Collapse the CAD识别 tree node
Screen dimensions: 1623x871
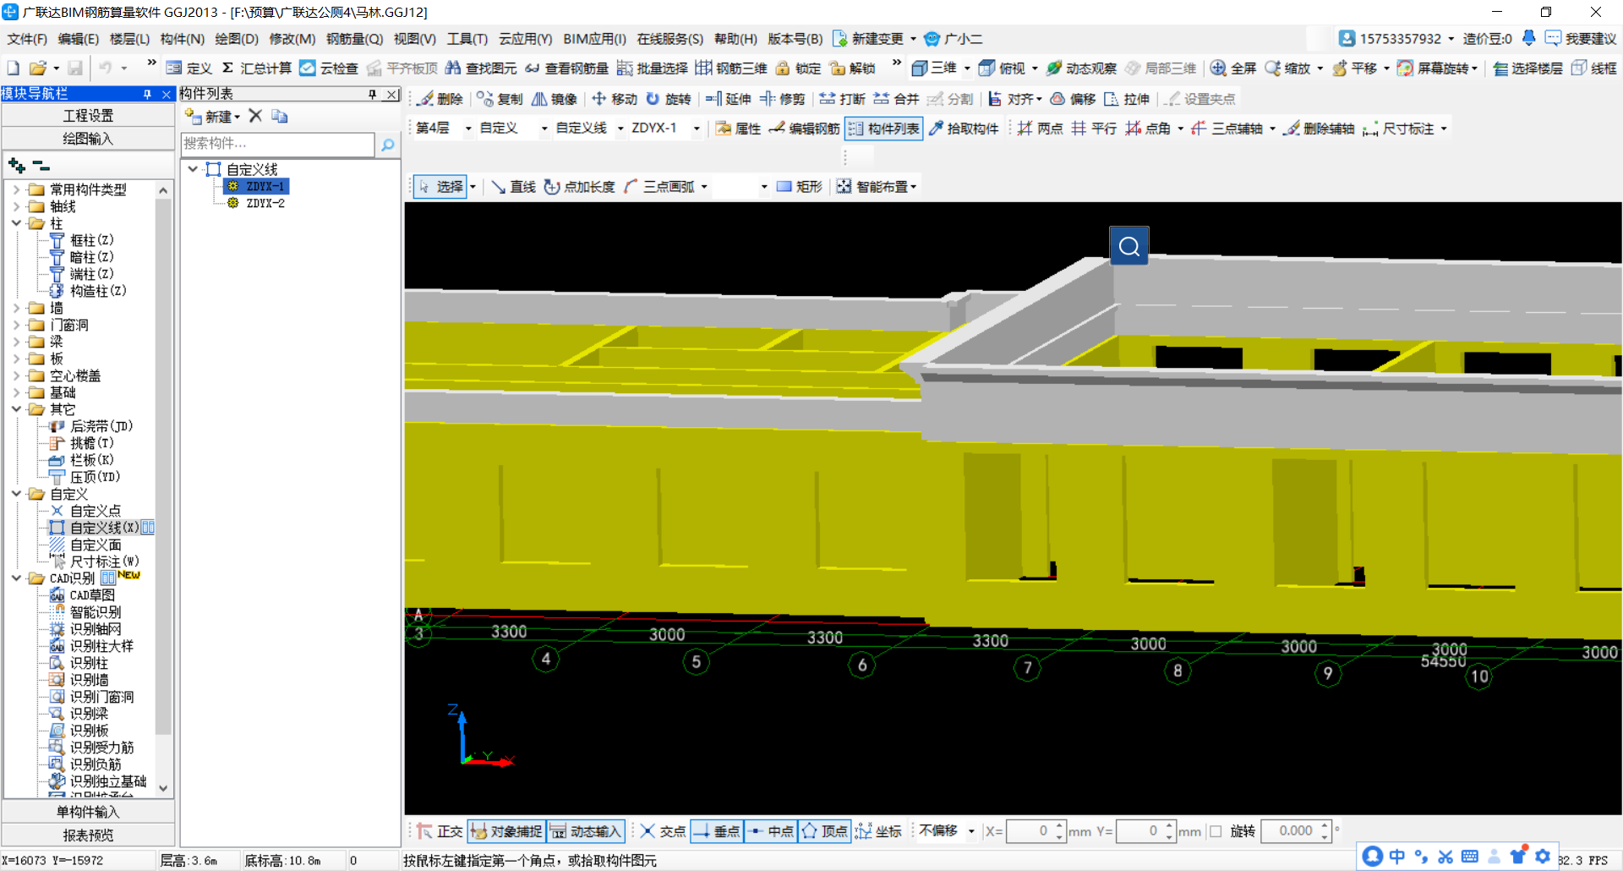click(x=16, y=578)
